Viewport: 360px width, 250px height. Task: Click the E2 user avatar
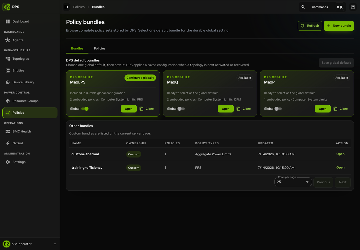[6, 244]
